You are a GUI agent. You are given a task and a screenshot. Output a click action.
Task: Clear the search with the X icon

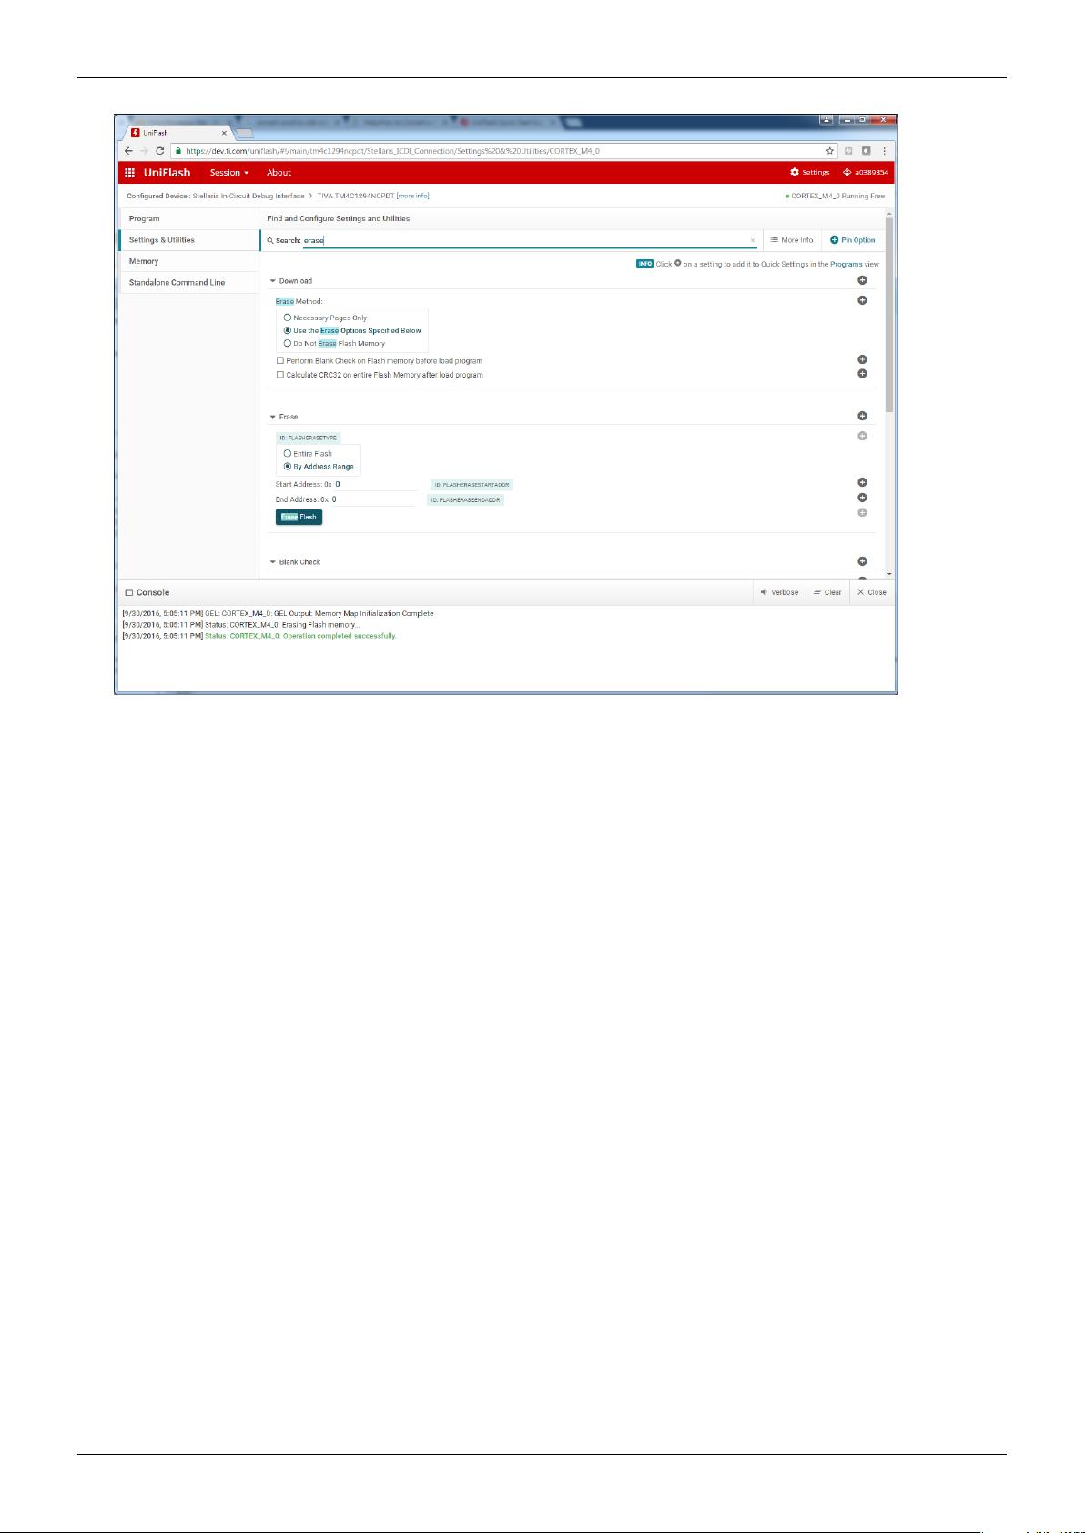pos(753,240)
